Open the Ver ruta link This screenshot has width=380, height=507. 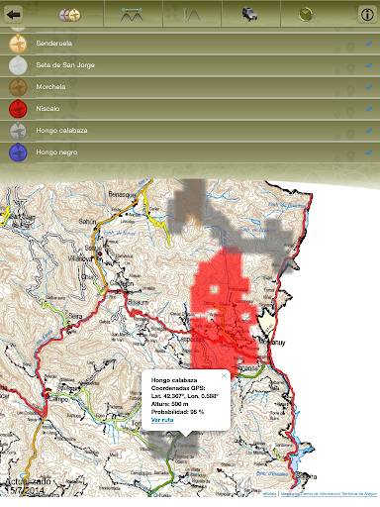coord(162,420)
